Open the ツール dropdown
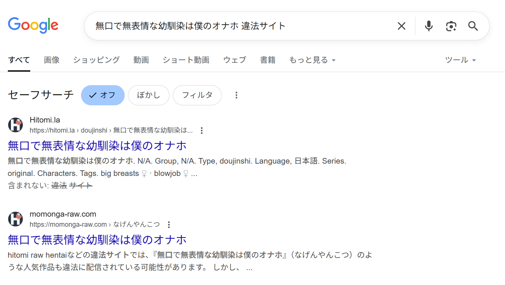Viewport: 505px width, 285px height. 459,60
